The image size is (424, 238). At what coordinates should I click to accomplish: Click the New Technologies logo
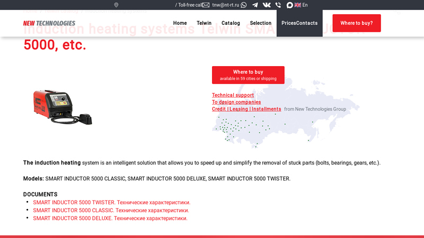coord(49,23)
